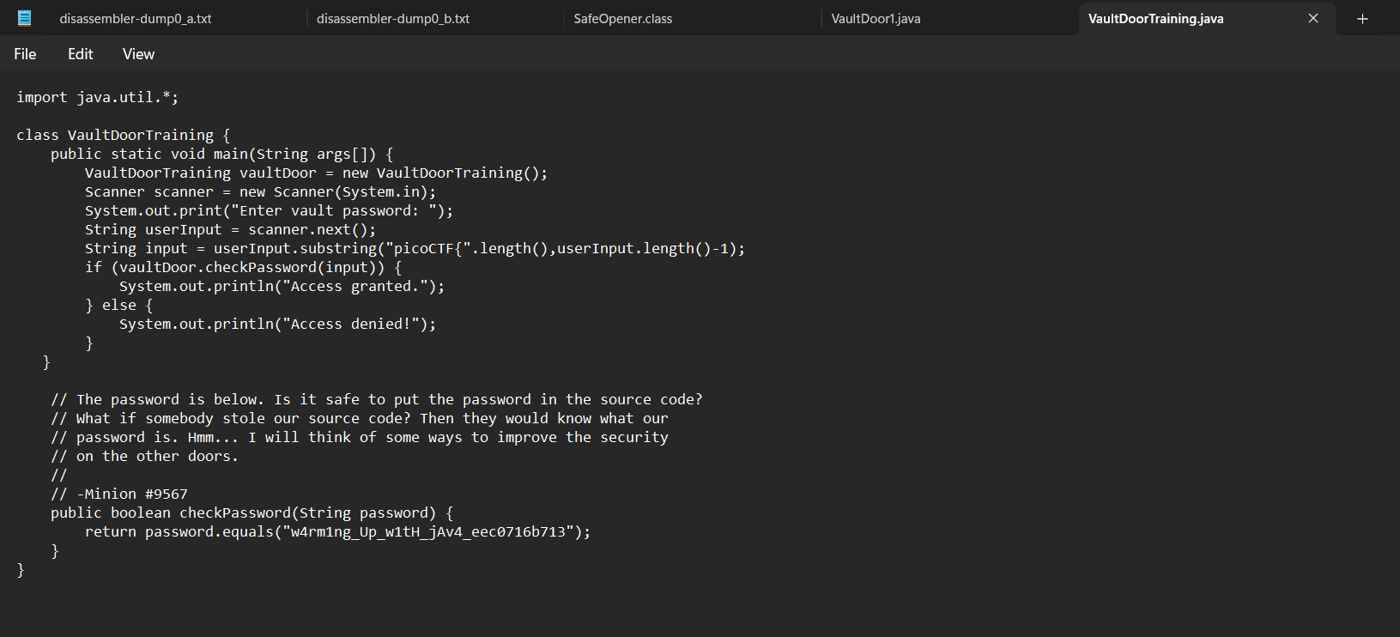Click the 'class VaultDoorTraining {' line

tap(124, 135)
